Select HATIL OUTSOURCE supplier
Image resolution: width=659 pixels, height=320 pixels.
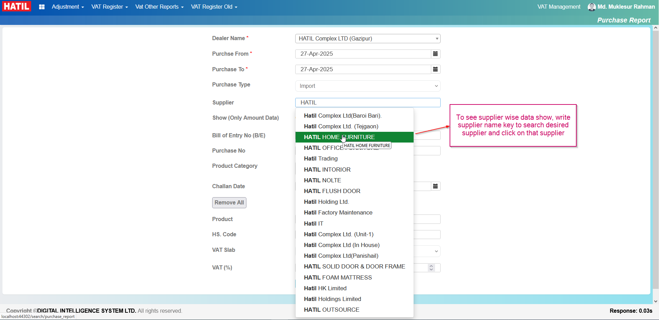point(354,310)
